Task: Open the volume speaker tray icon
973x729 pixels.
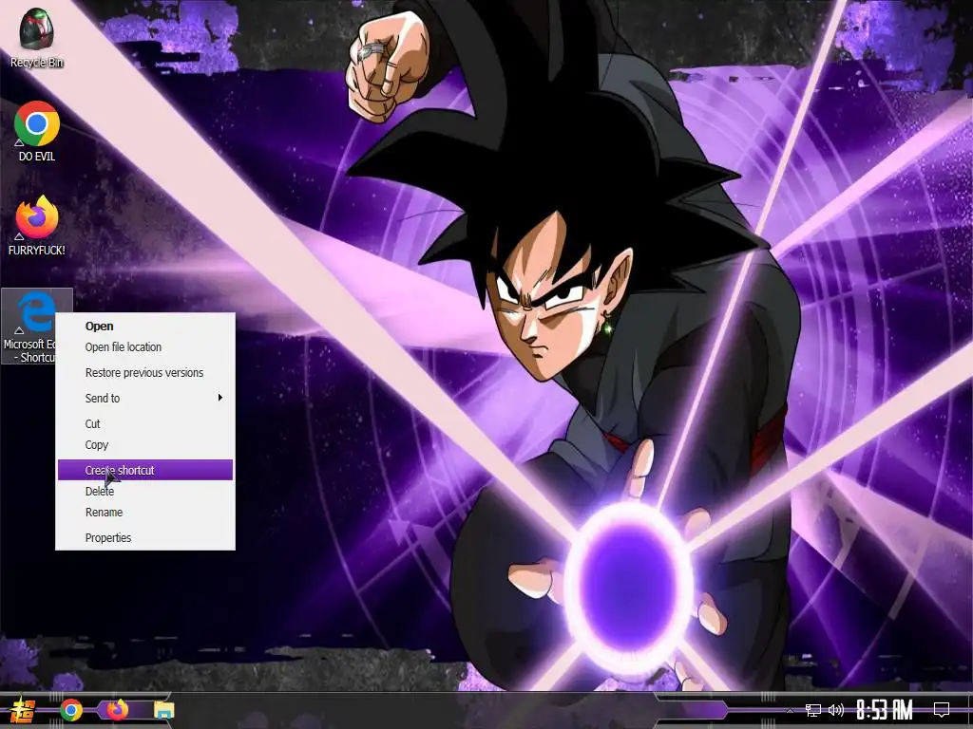Action: (836, 710)
